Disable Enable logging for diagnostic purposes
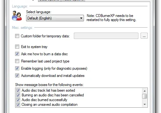Viewport: 161px width, 113px height. click(17, 68)
